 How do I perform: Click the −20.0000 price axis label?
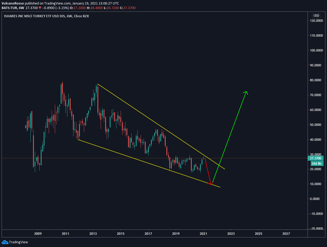click(317, 229)
